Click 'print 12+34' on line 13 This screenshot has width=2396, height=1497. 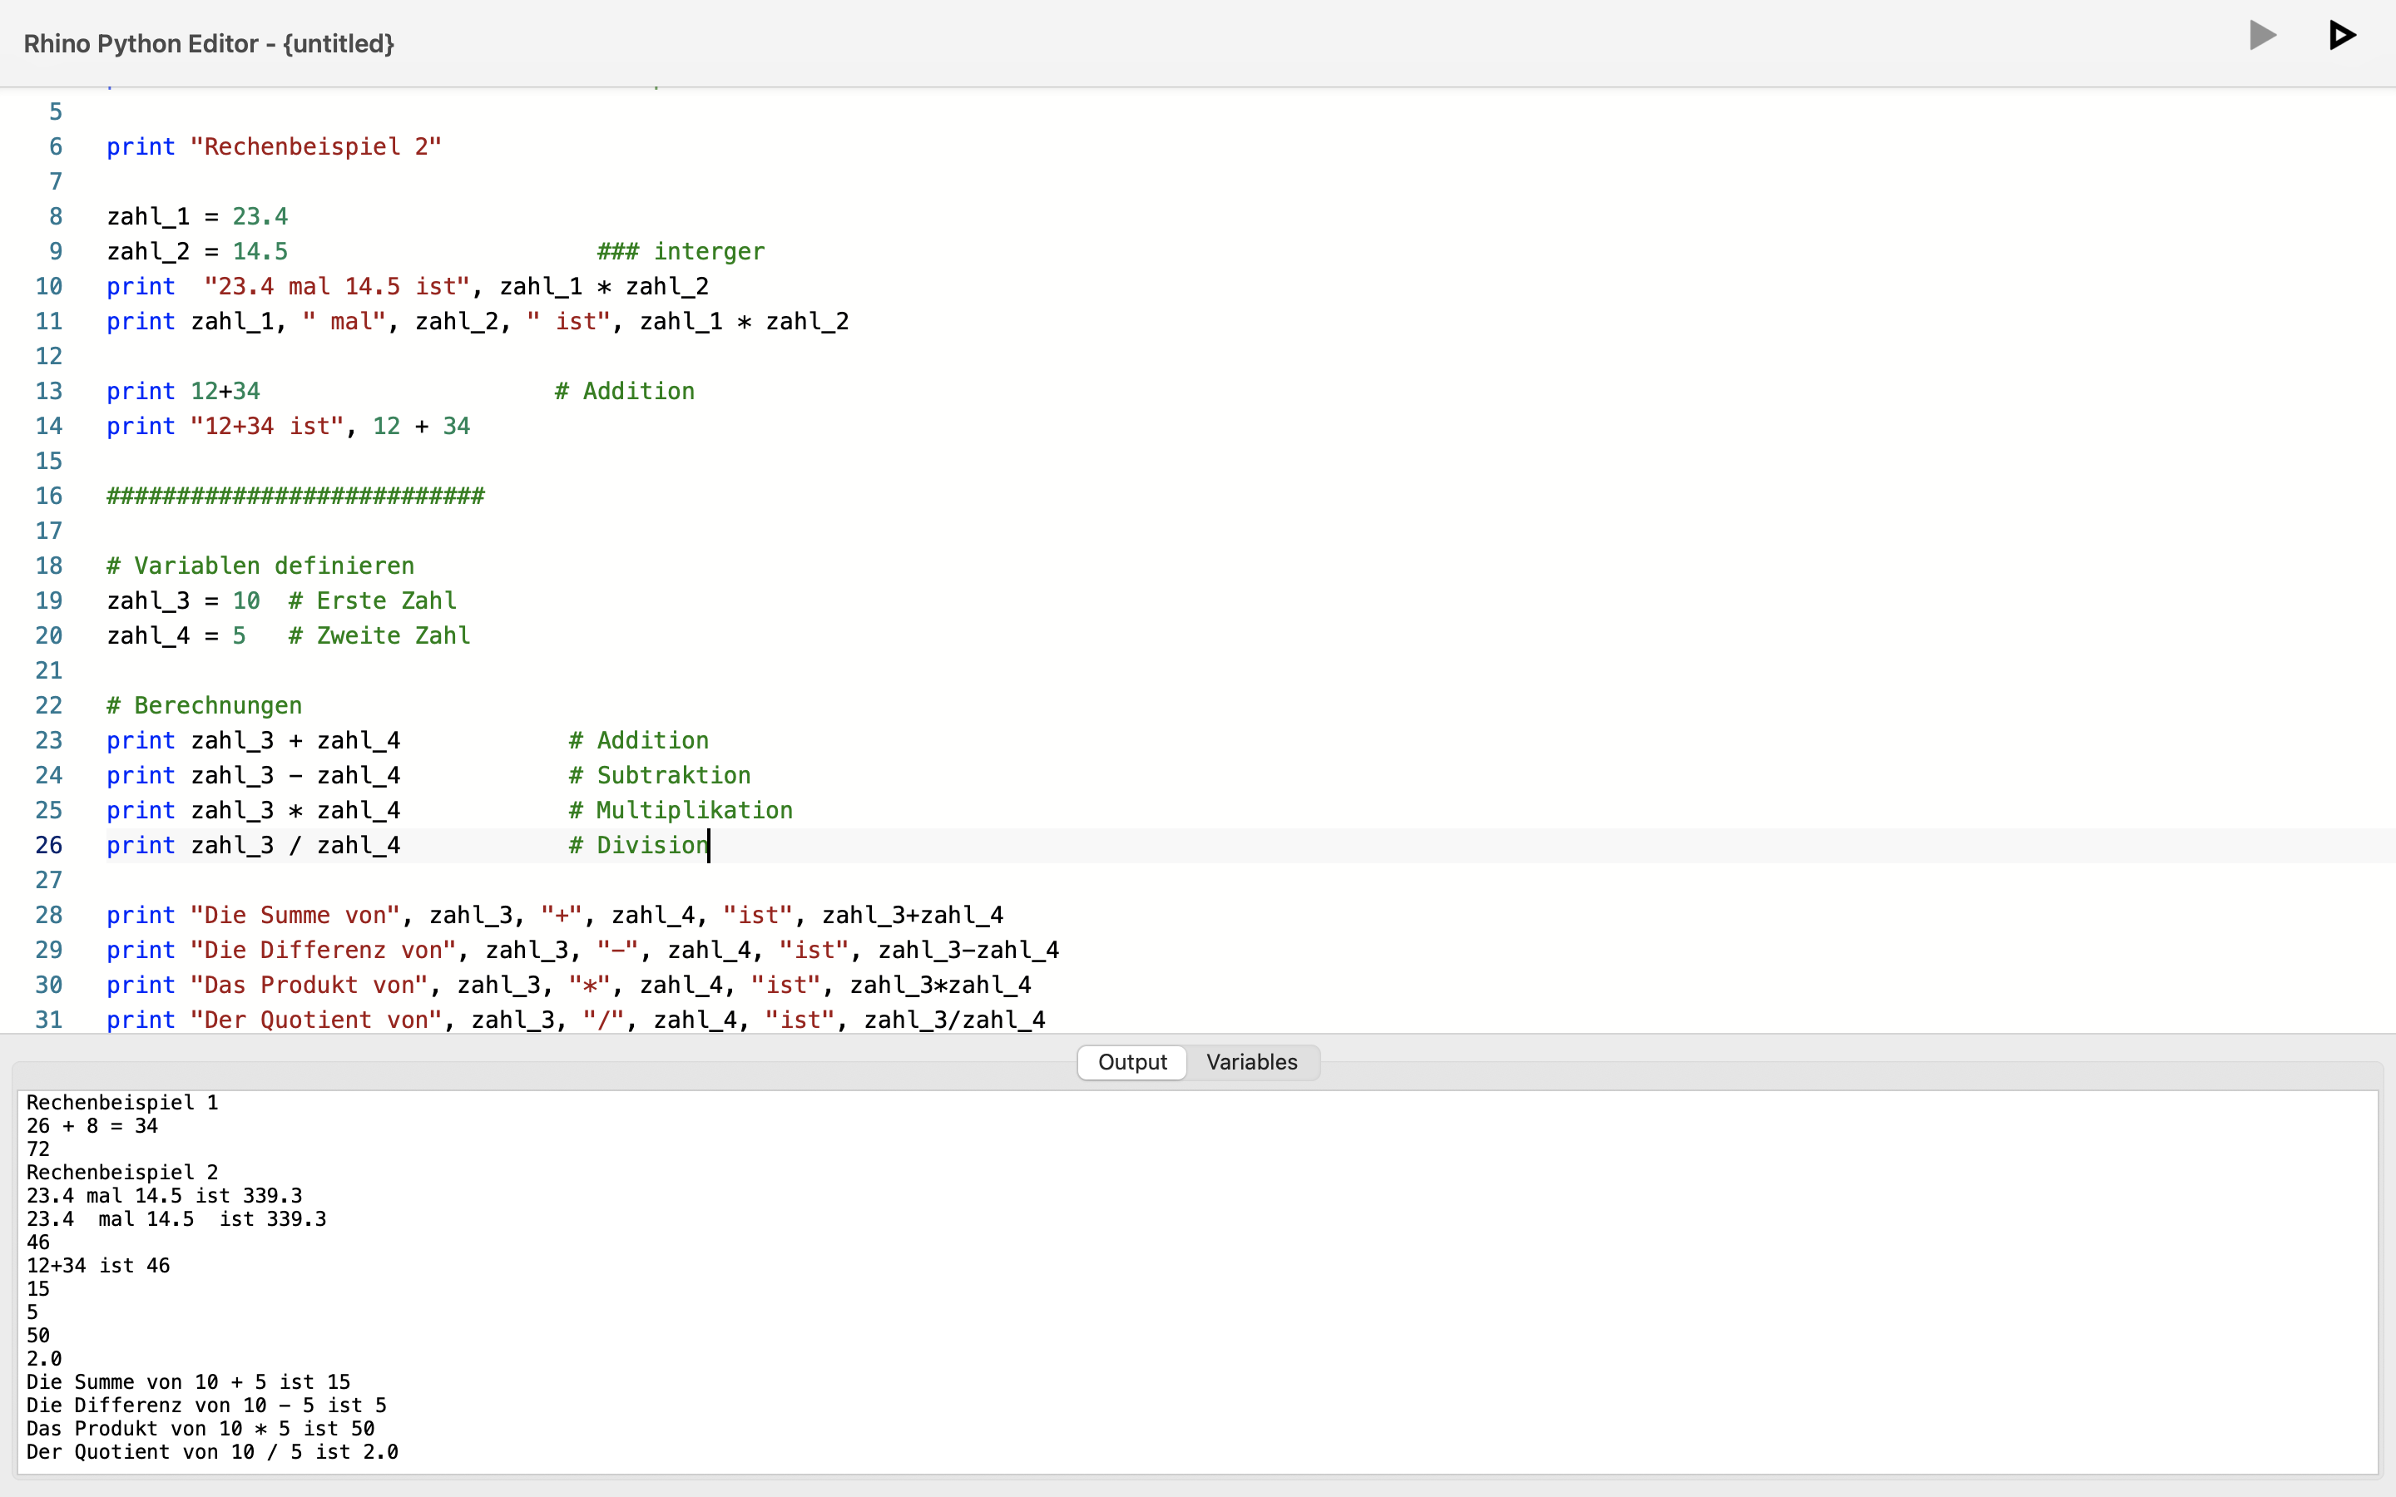pyautogui.click(x=183, y=391)
